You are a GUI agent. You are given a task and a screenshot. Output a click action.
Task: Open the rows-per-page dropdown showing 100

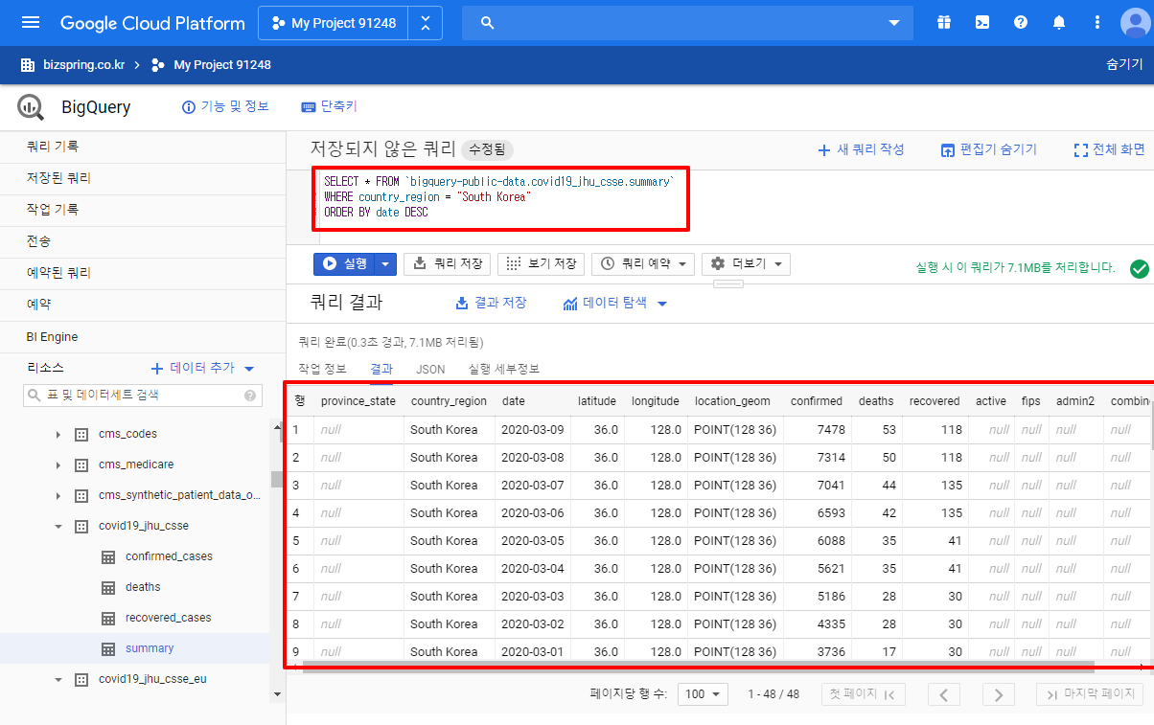pyautogui.click(x=703, y=693)
